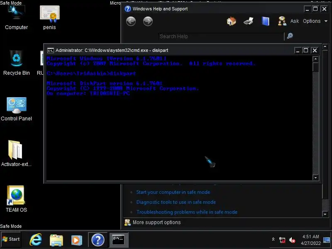Open 'Start your computer in safe mode' link
The width and height of the screenshot is (332, 249).
point(173,192)
